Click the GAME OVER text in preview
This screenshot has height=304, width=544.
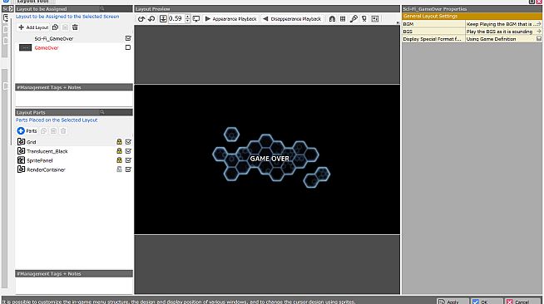tap(270, 159)
